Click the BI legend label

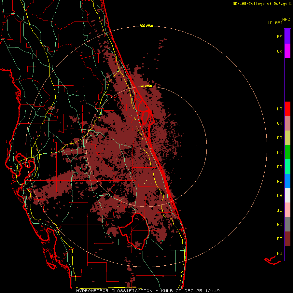(x=279, y=239)
